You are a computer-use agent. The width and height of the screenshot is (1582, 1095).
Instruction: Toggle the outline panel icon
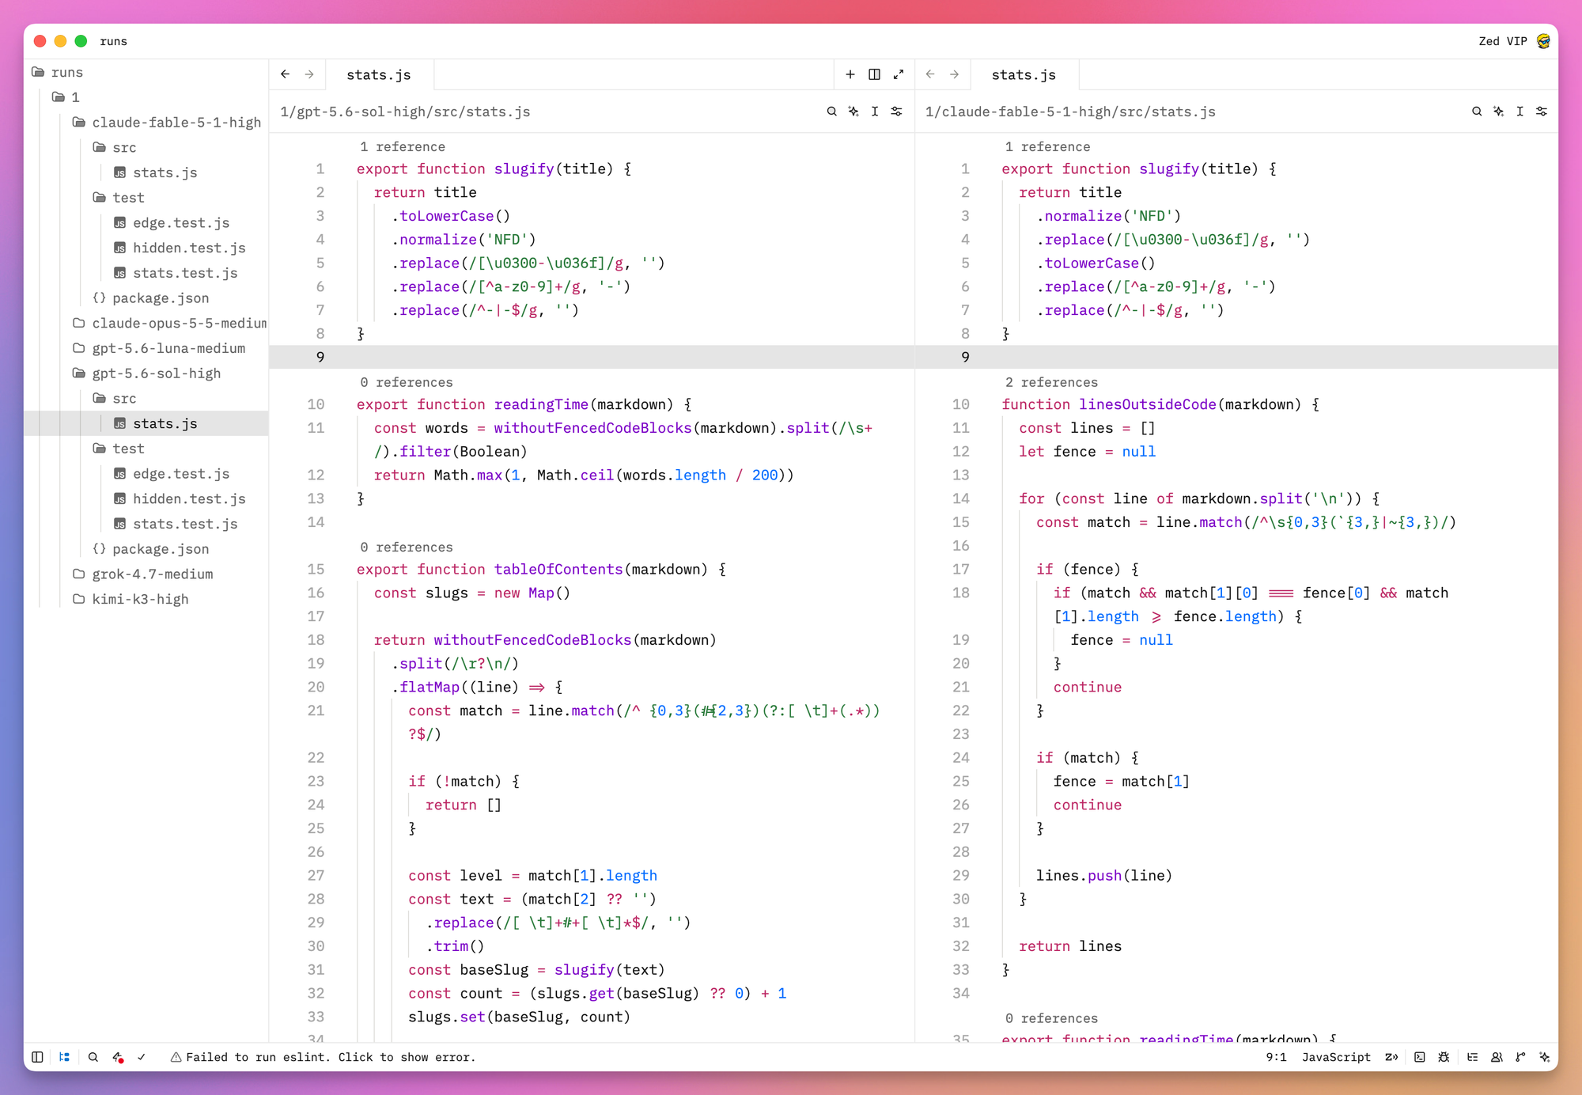click(x=1472, y=1057)
